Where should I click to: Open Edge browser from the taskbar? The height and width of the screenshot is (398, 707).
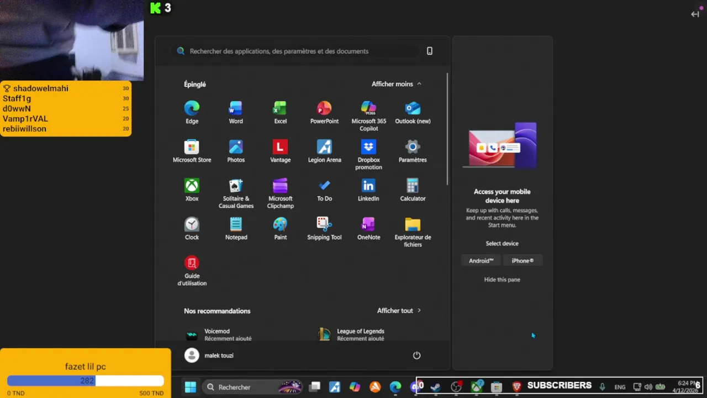[x=395, y=387]
